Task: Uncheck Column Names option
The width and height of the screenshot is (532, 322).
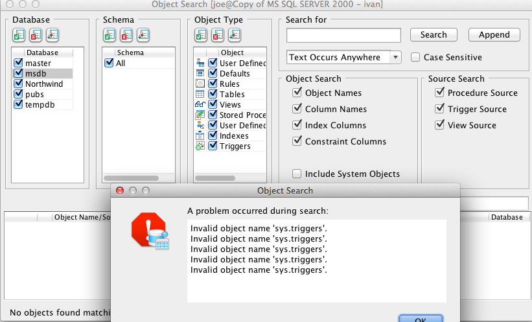Action: tap(297, 109)
